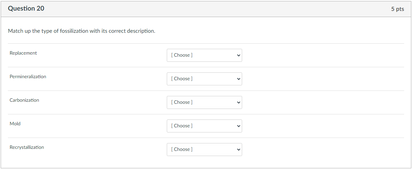412x169 pixels.
Task: Open the Replacement answer dropdown
Action: tap(204, 55)
